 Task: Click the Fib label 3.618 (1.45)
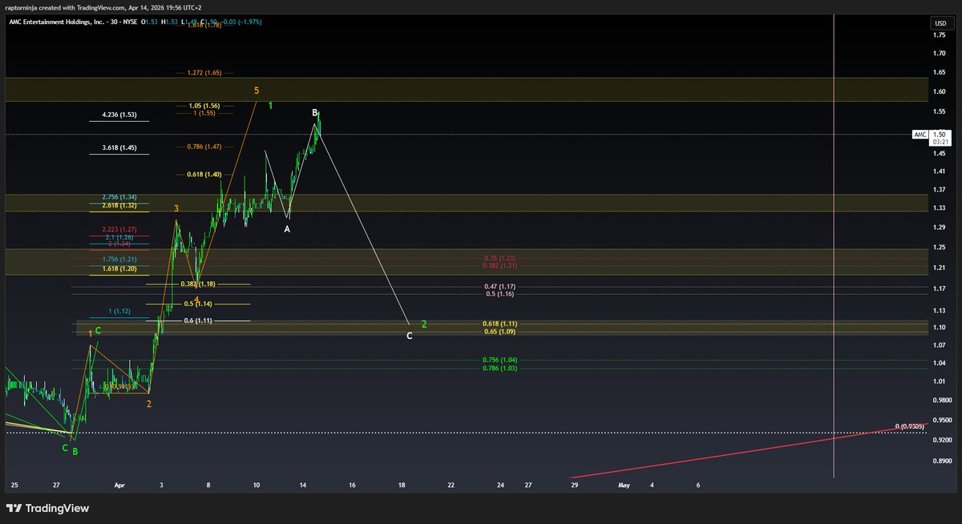(119, 147)
